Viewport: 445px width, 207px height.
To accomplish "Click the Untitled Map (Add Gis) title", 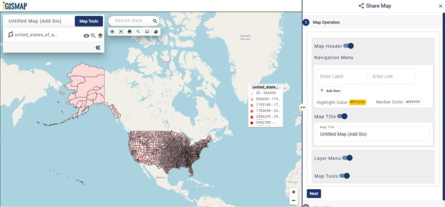I will point(35,21).
